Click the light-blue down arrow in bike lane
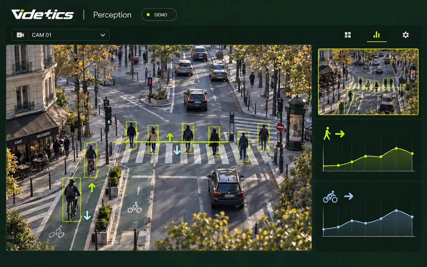Image resolution: width=427 pixels, height=267 pixels. (87, 215)
